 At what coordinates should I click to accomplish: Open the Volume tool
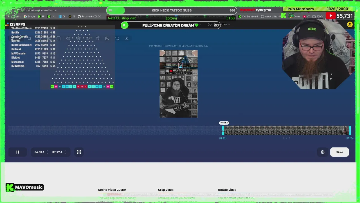(x=68, y=38)
